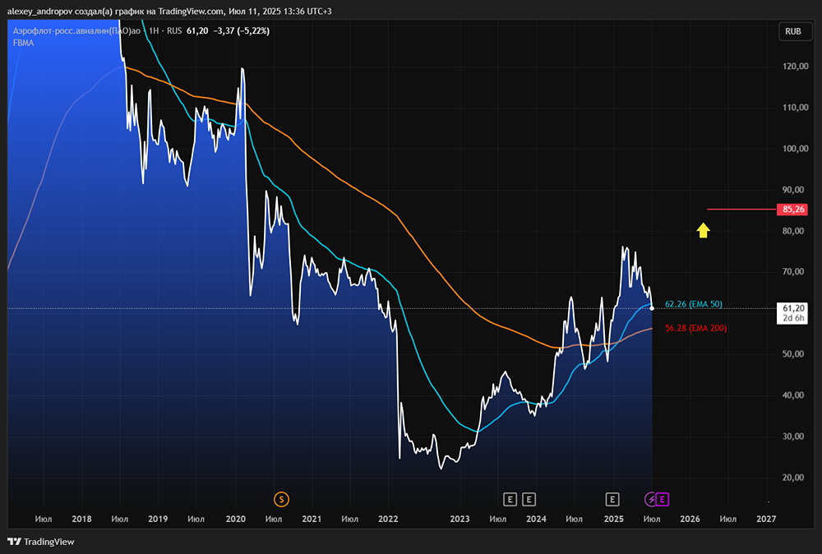Click the orange split marker S icon
Viewport: 822px width, 554px height.
[281, 500]
